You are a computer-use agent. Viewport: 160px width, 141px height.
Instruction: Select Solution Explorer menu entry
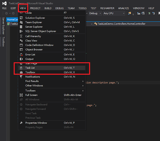click(52, 18)
